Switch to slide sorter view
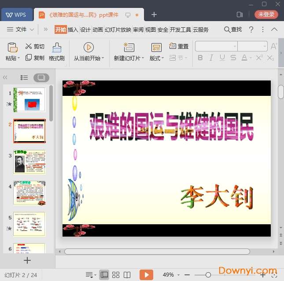284x281 pixels. point(115,275)
